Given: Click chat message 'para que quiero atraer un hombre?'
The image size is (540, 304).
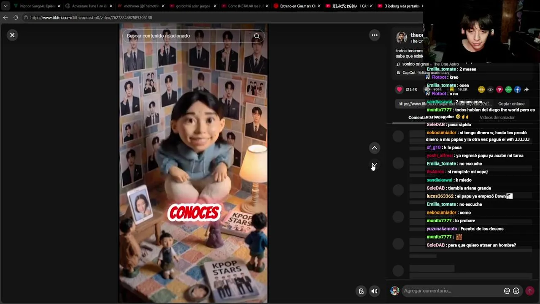Looking at the screenshot, I should pos(482,245).
